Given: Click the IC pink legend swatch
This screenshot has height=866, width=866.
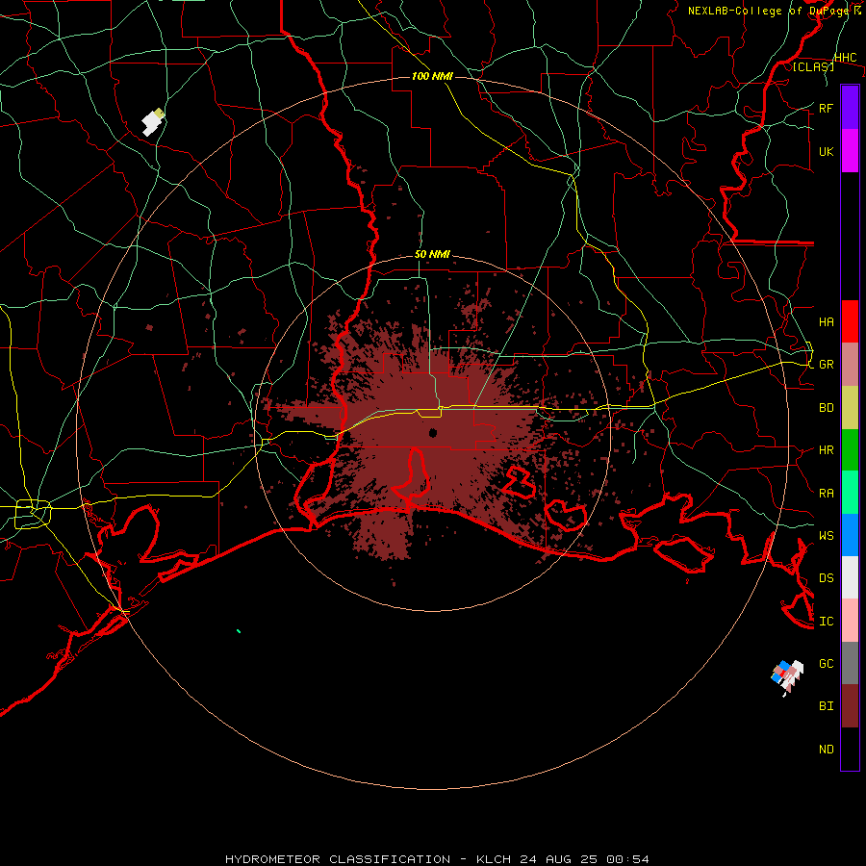Looking at the screenshot, I should click(850, 621).
